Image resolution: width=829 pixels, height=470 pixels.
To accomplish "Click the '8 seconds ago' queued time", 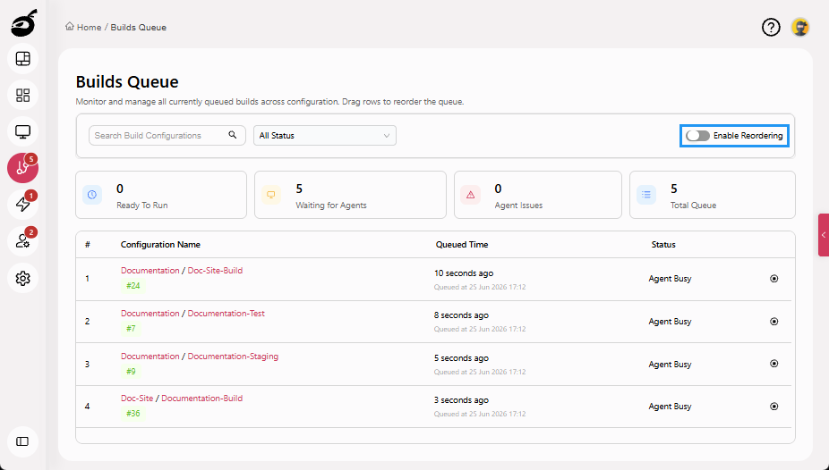I will [461, 315].
